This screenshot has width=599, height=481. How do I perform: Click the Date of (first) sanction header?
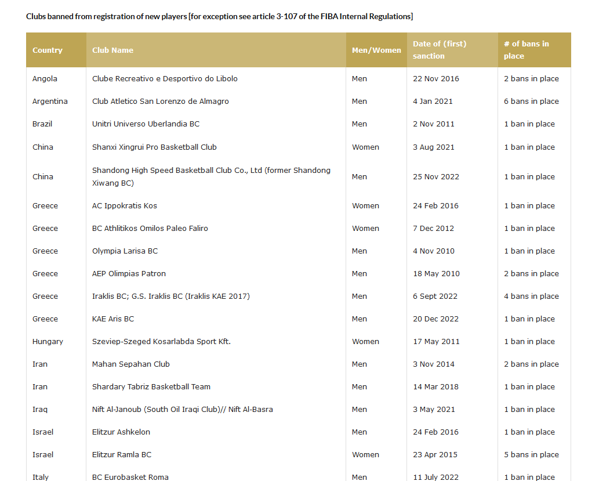[452, 50]
